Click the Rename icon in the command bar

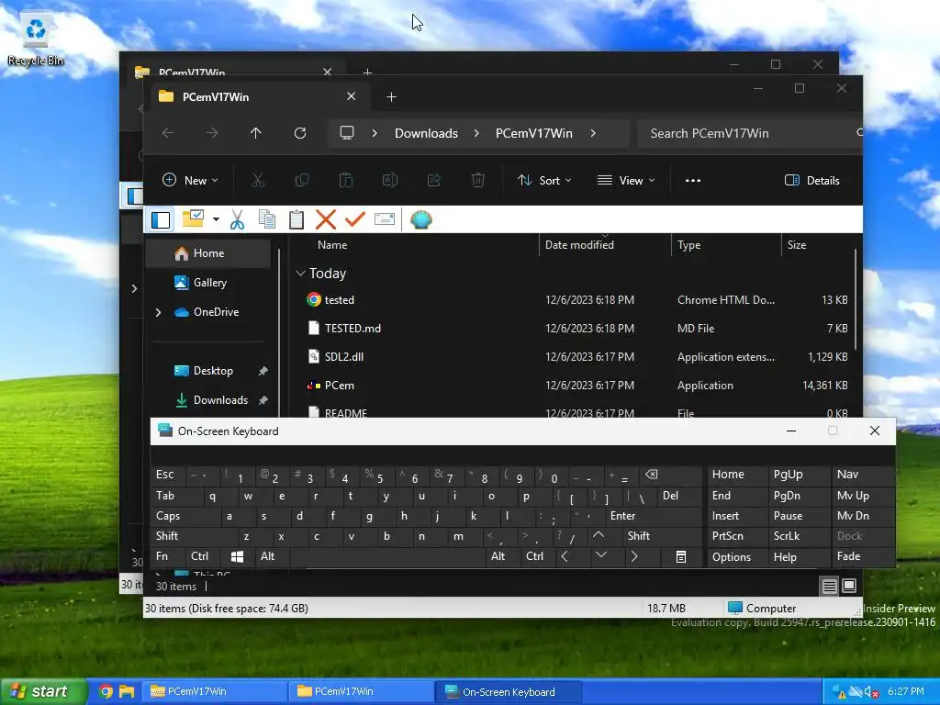390,181
